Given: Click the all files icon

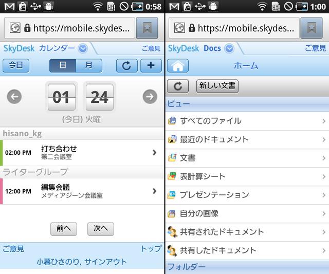Looking at the screenshot, I should tap(172, 121).
